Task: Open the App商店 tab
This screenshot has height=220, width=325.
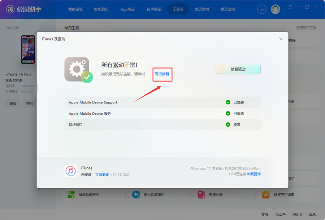Action: (x=127, y=9)
